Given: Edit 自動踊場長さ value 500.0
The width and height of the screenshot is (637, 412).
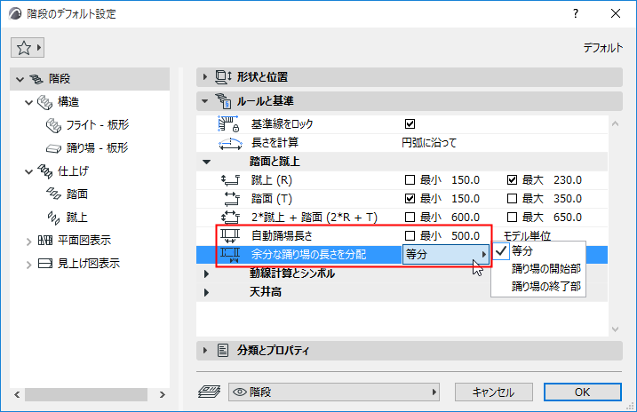Looking at the screenshot, I should [466, 236].
